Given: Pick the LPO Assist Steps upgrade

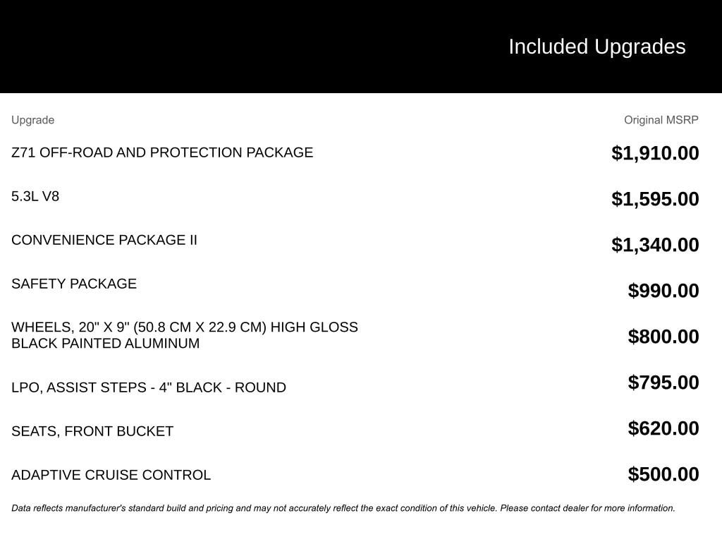Looking at the screenshot, I should tap(149, 387).
